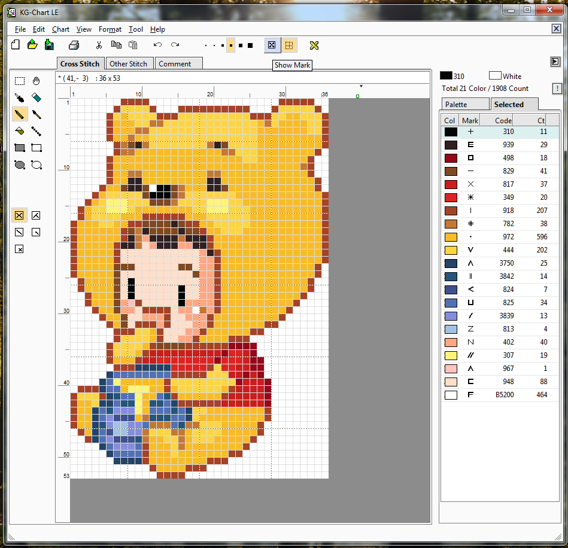Sort by the Ct column header
Image resolution: width=568 pixels, height=548 pixels.
(529, 120)
